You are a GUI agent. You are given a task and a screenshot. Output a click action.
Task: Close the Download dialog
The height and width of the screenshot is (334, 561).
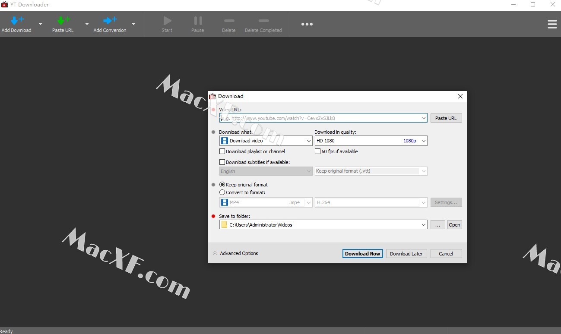[x=460, y=96]
